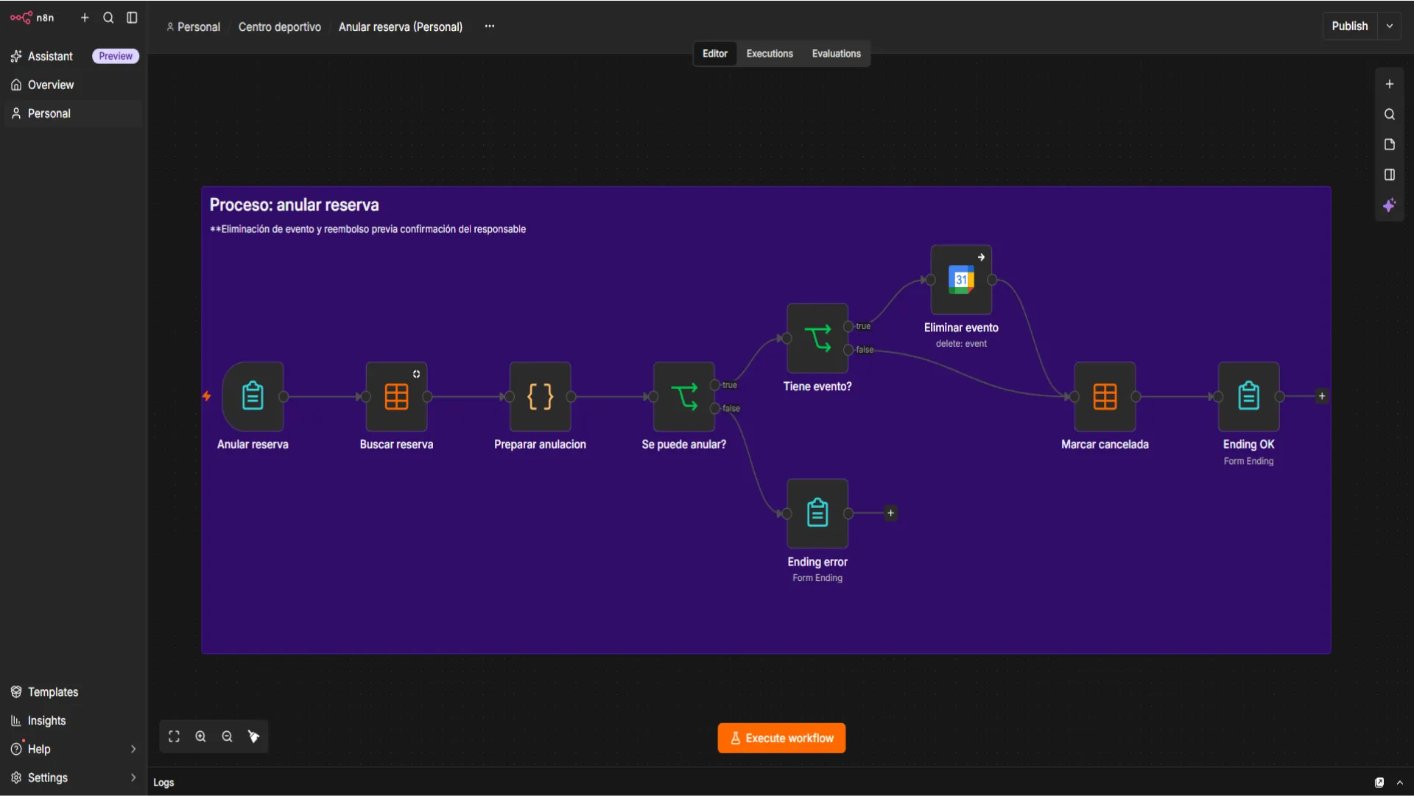Open Centro deportivo breadcrumb folder
The width and height of the screenshot is (1414, 796).
279,27
